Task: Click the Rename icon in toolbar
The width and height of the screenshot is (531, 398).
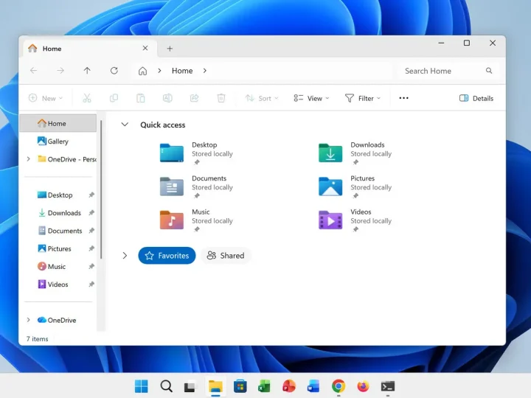Action: (x=167, y=98)
